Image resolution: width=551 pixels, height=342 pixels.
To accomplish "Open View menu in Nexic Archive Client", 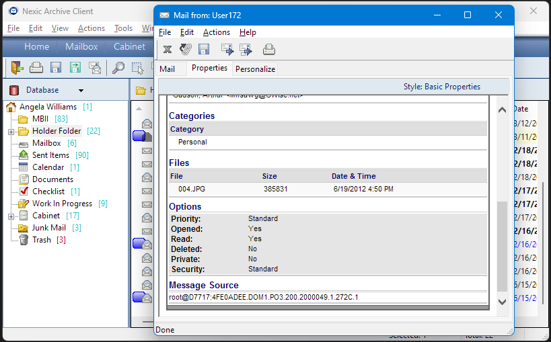I will coord(60,28).
